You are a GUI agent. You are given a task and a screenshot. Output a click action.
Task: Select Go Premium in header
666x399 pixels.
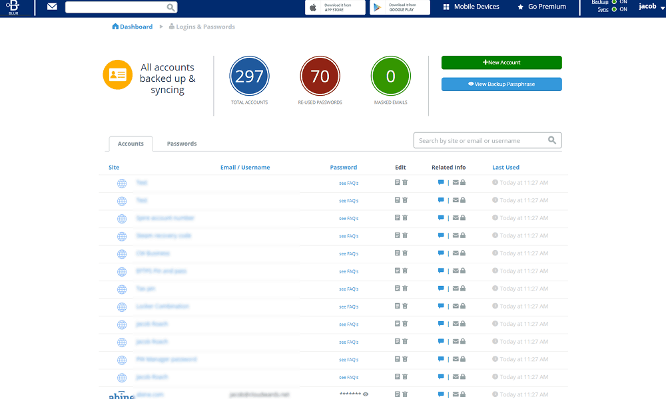(x=541, y=7)
